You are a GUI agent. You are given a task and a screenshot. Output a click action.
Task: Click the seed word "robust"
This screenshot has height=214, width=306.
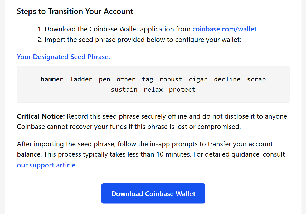pos(171,79)
